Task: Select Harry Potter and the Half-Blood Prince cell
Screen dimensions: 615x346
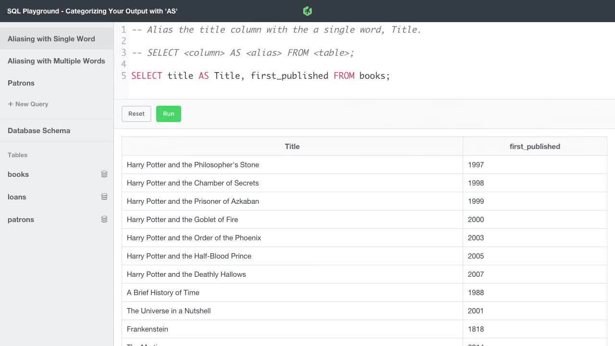Action: [292, 256]
